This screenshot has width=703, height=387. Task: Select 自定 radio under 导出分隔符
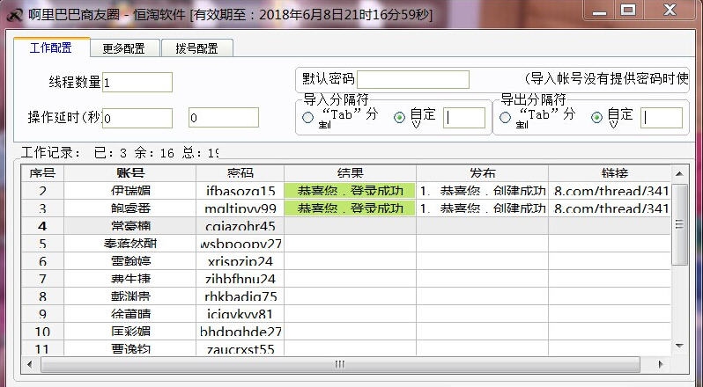[596, 118]
